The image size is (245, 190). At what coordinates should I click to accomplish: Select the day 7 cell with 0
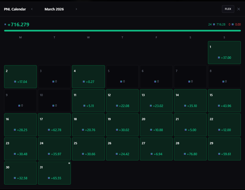[190, 77]
